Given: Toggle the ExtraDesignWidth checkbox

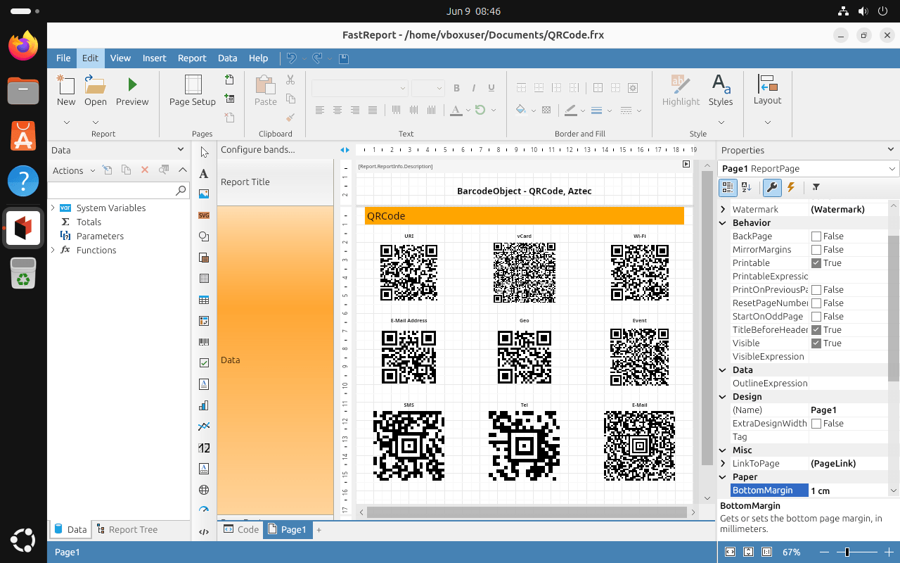Looking at the screenshot, I should click(x=816, y=424).
